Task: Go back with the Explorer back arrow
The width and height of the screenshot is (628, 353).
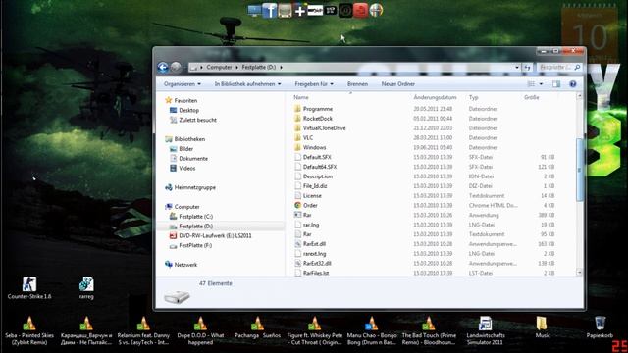Action: pos(163,68)
